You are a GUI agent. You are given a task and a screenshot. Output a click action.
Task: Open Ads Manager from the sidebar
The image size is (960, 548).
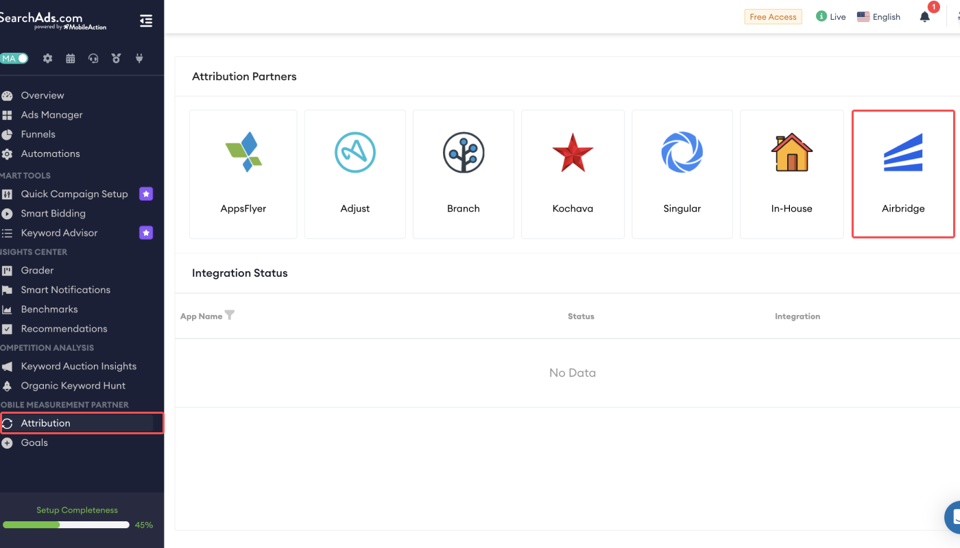[52, 115]
